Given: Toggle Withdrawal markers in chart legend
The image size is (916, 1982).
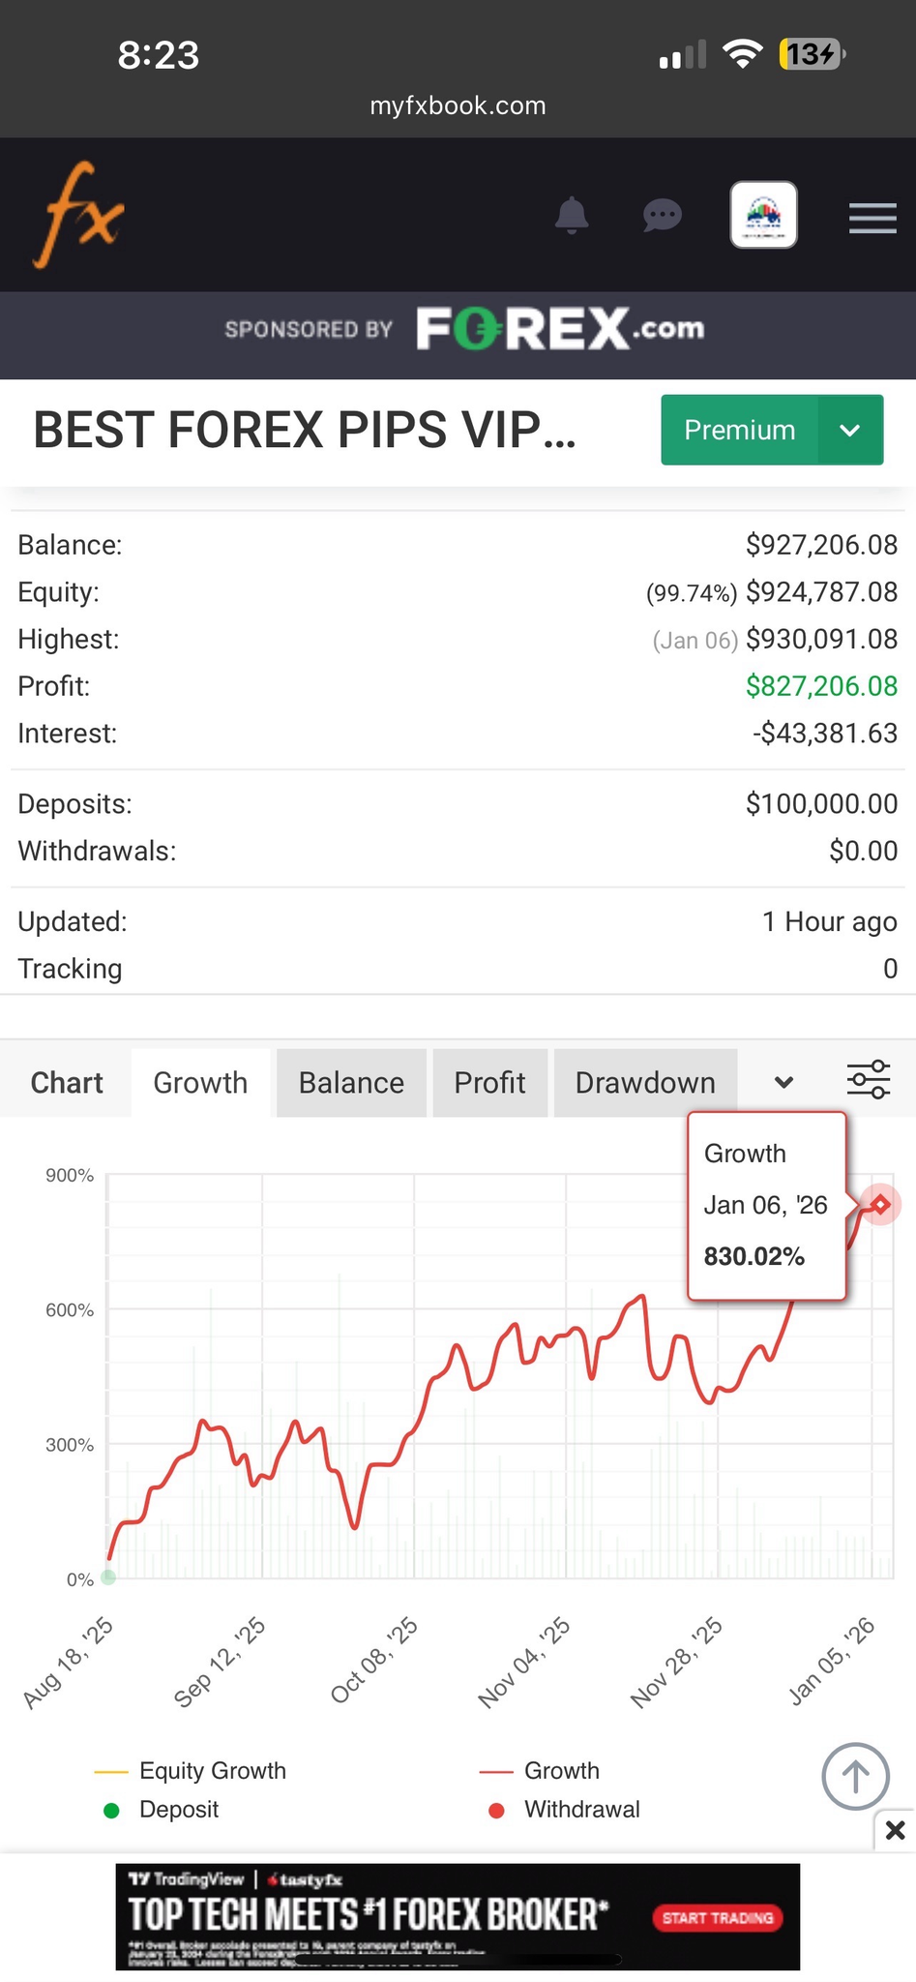Looking at the screenshot, I should (x=580, y=1810).
